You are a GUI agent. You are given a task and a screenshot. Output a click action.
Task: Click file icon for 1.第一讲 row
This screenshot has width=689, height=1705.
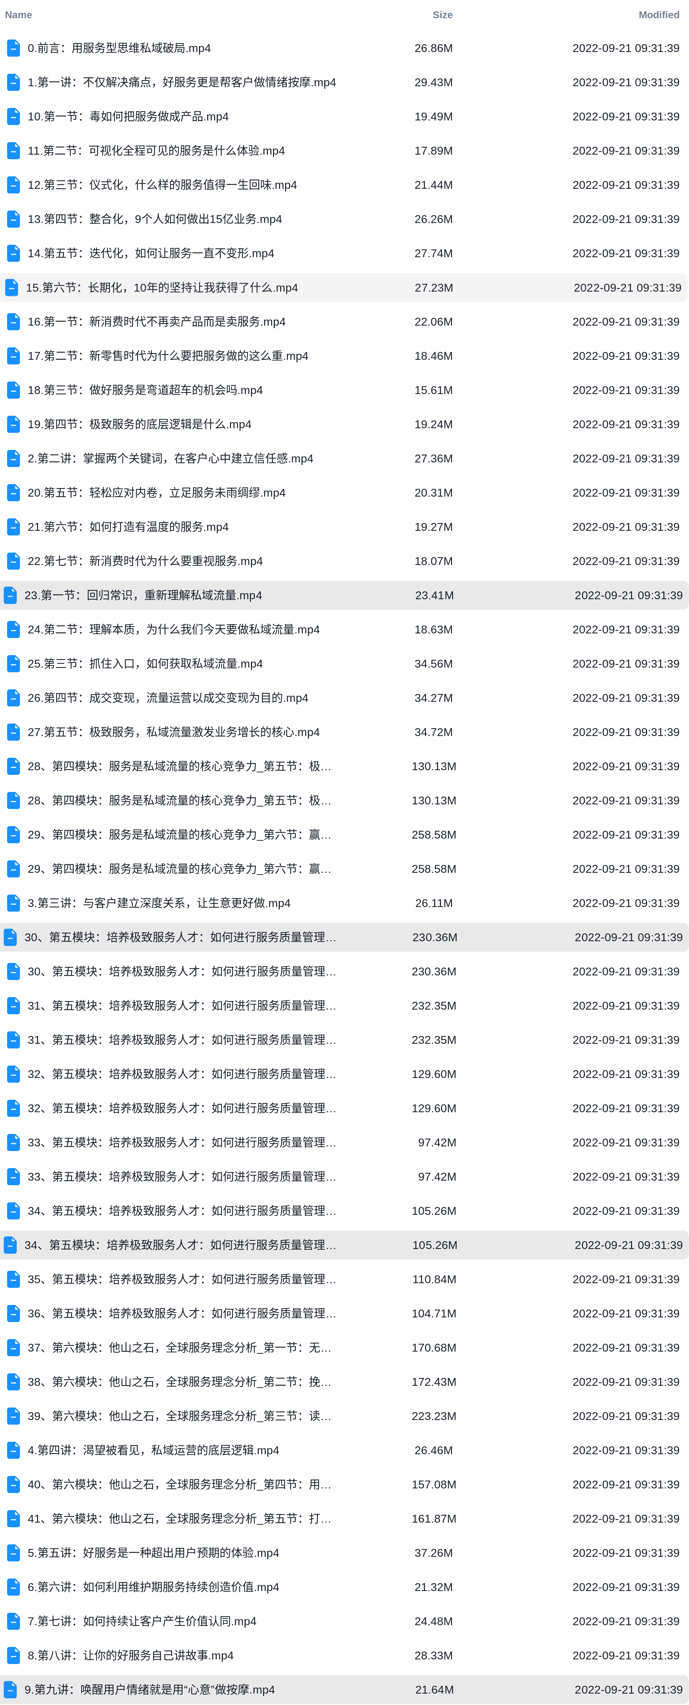click(x=13, y=82)
